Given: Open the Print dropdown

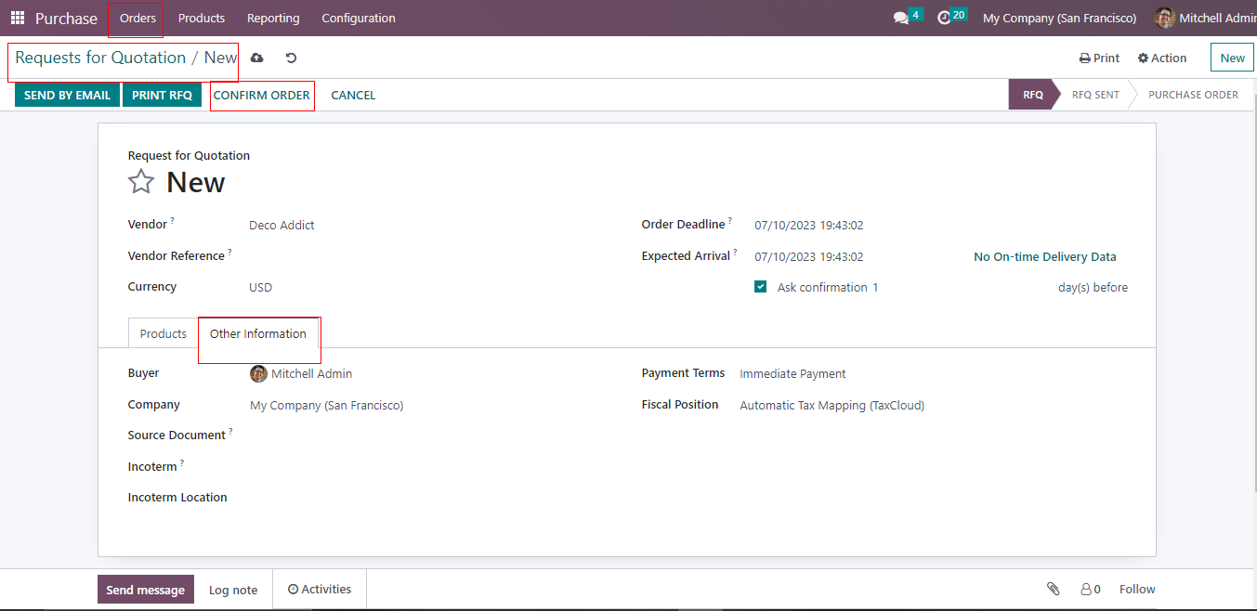Looking at the screenshot, I should [1099, 58].
